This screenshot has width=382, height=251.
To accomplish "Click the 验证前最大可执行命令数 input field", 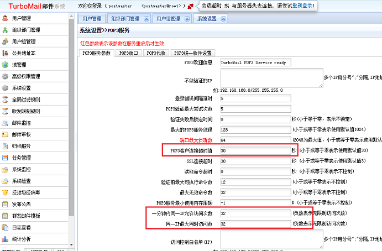I will (255, 182).
